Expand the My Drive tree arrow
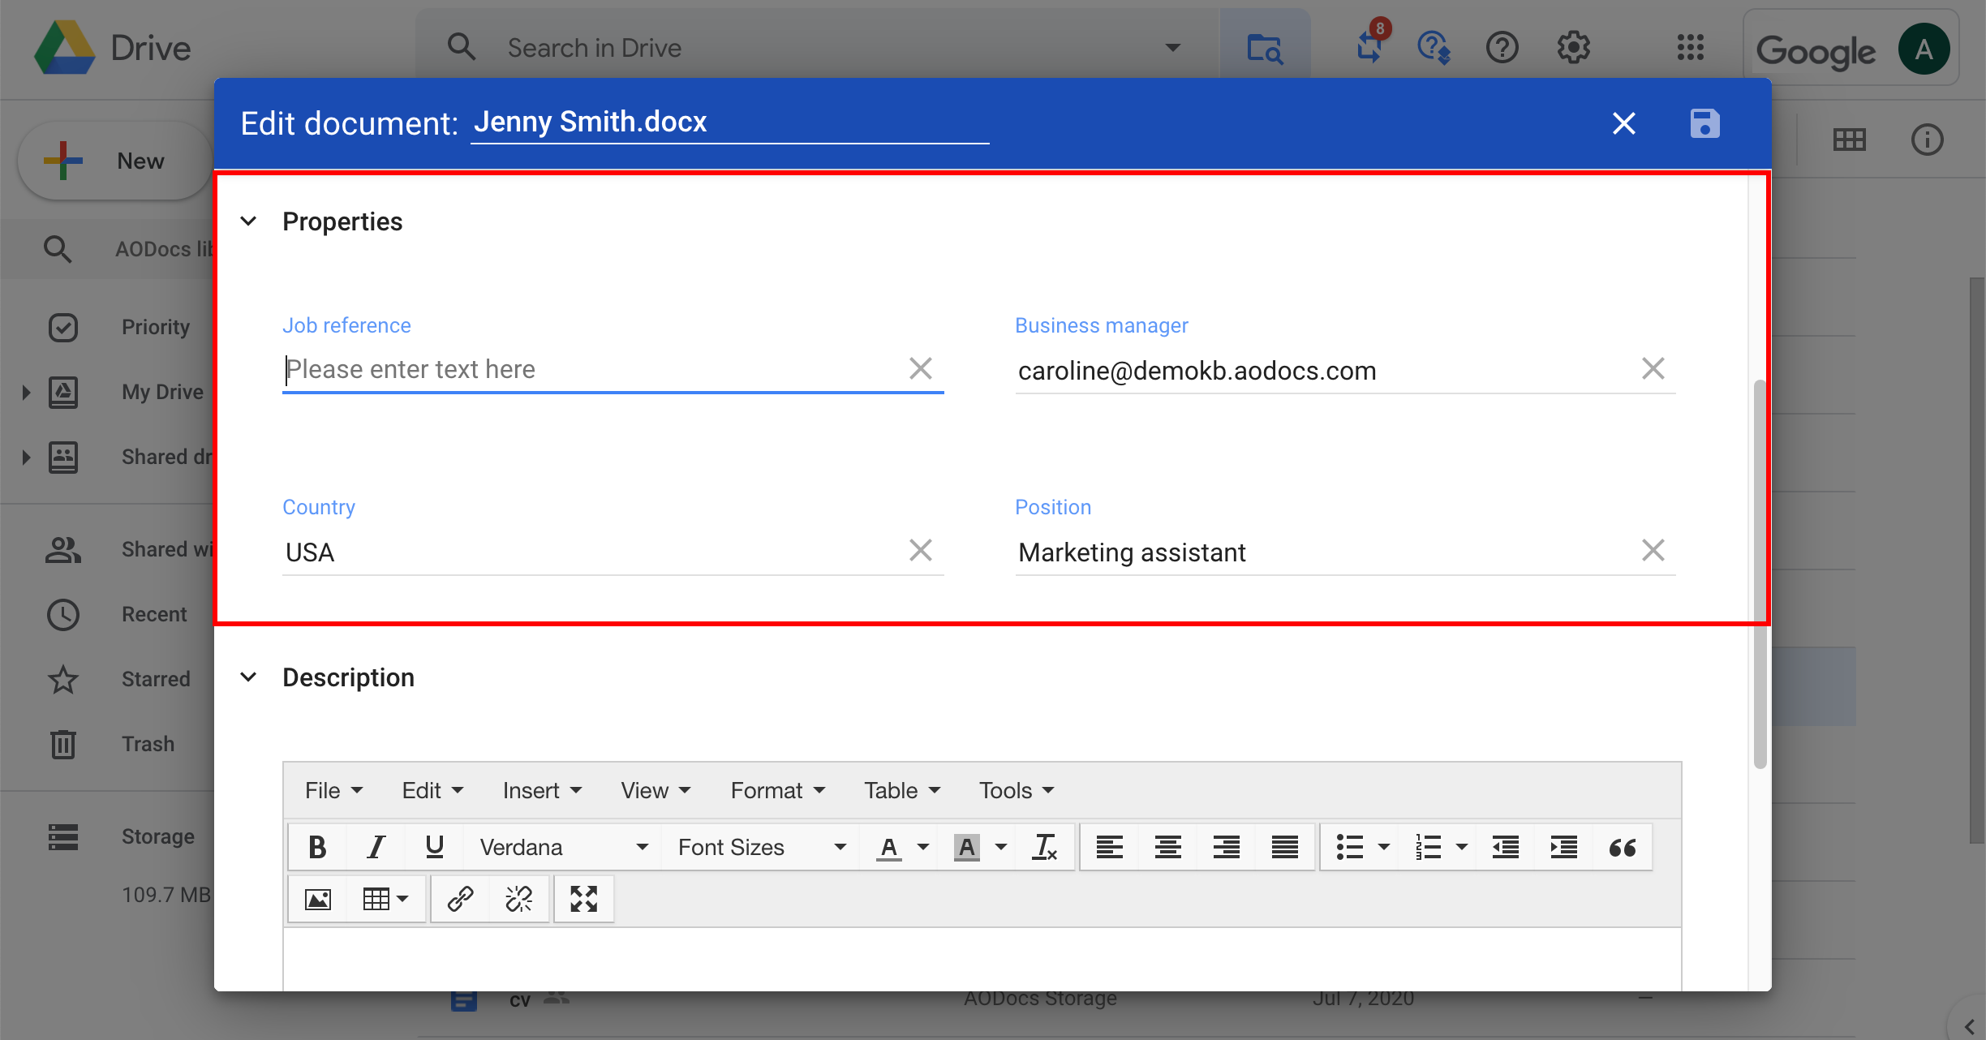 click(x=26, y=393)
